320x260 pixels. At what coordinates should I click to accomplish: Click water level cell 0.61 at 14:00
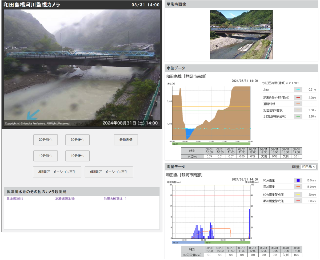click(x=296, y=156)
